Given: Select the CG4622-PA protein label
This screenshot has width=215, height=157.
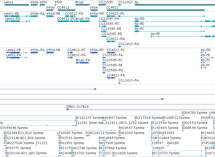Looking at the screenshot, I should 116,75.
